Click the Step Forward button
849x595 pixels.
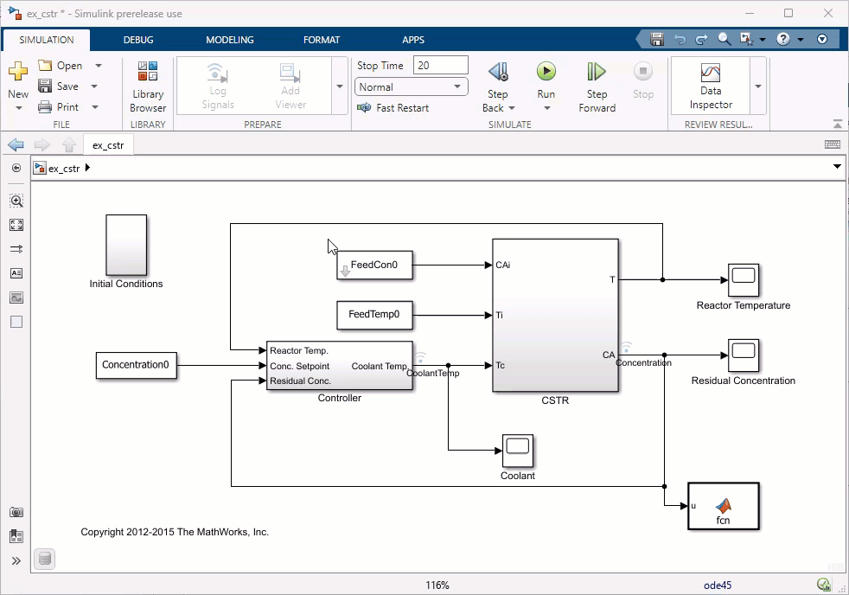click(x=597, y=86)
